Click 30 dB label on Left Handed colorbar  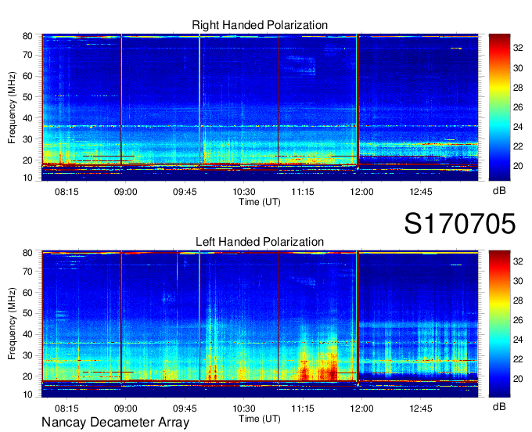point(518,281)
